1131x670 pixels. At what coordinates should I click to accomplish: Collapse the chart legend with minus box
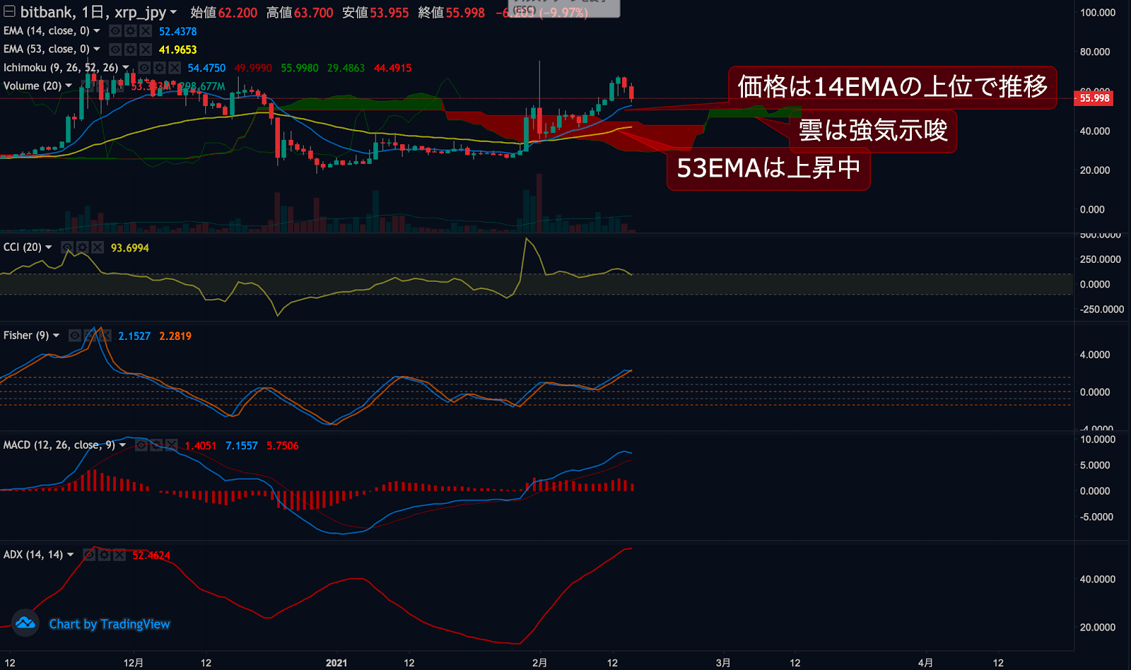point(9,11)
